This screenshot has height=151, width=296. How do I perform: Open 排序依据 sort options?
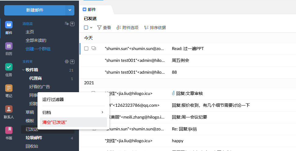tap(155, 28)
